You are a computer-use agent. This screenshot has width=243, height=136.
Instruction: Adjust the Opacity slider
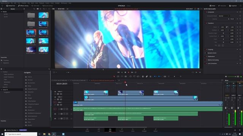(224, 19)
